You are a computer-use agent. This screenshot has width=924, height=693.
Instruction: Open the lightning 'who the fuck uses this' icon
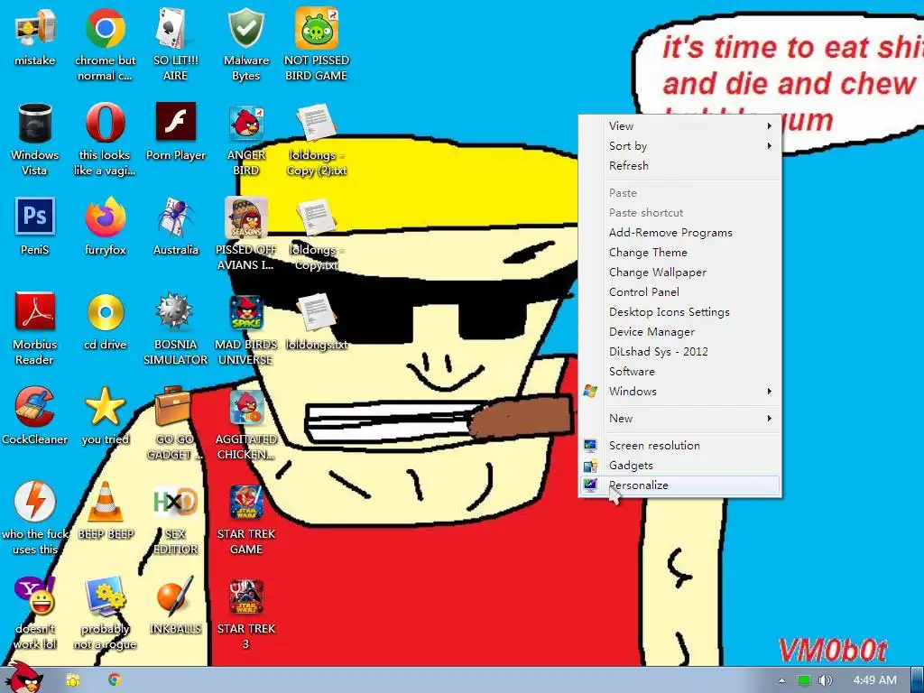[35, 502]
